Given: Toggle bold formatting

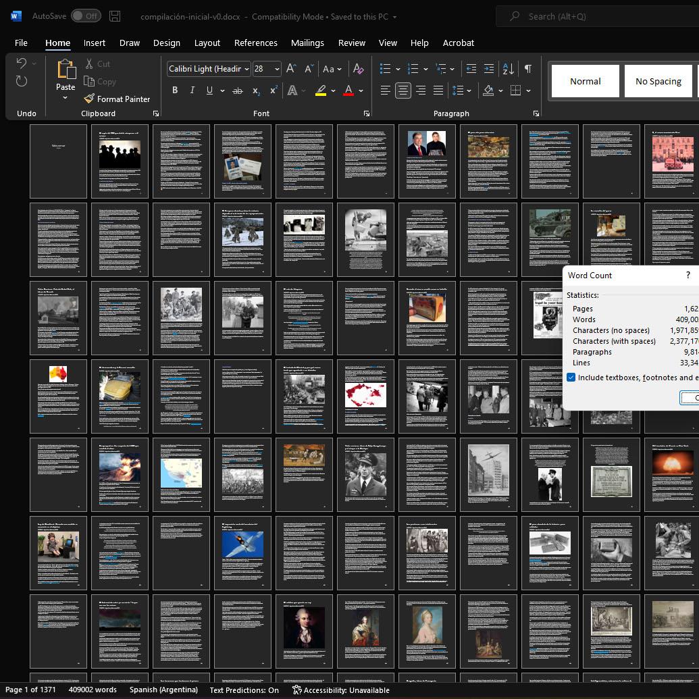Looking at the screenshot, I should (x=175, y=90).
